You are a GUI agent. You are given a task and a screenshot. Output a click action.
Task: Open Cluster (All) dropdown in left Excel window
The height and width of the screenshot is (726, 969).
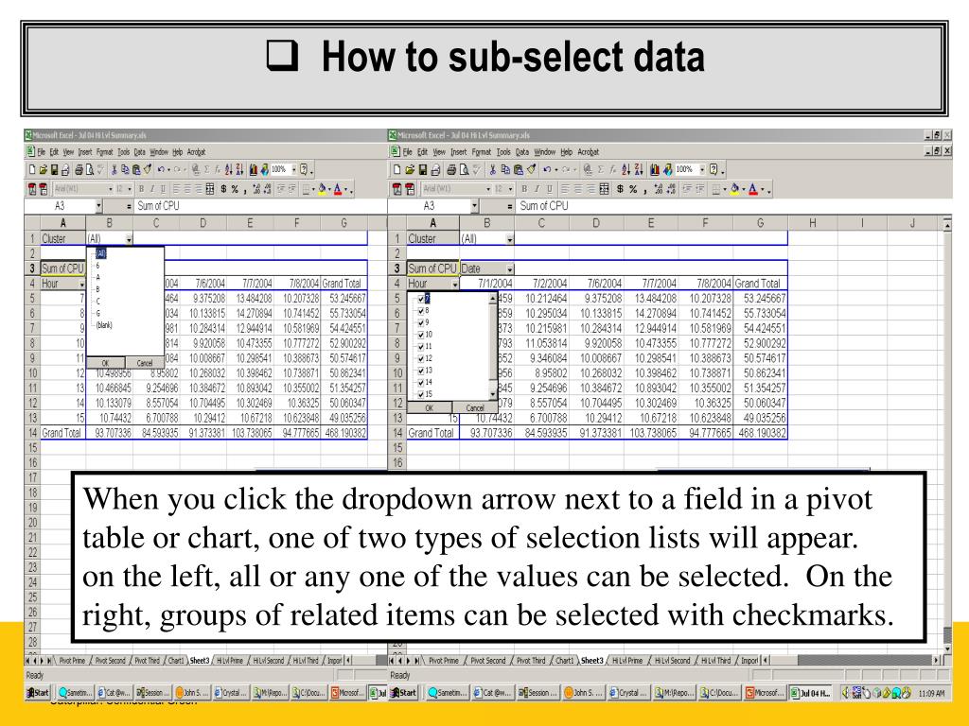(x=129, y=239)
